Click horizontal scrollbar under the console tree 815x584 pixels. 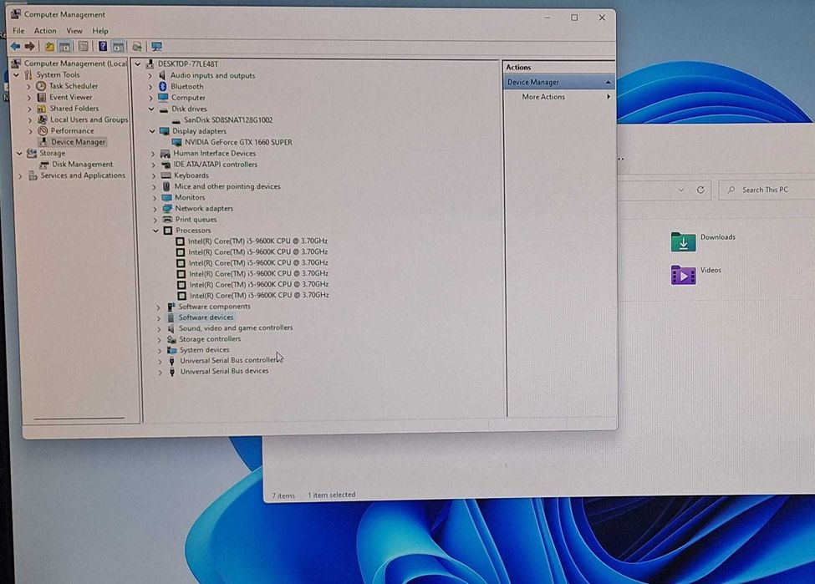click(x=79, y=418)
